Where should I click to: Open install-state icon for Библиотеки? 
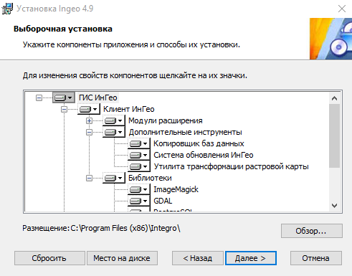click(114, 178)
